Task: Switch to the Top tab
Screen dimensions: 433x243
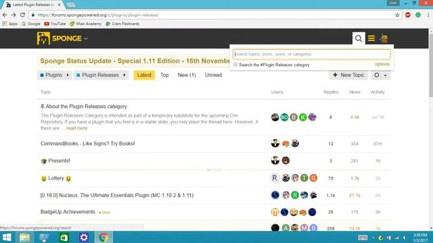Action: (164, 75)
